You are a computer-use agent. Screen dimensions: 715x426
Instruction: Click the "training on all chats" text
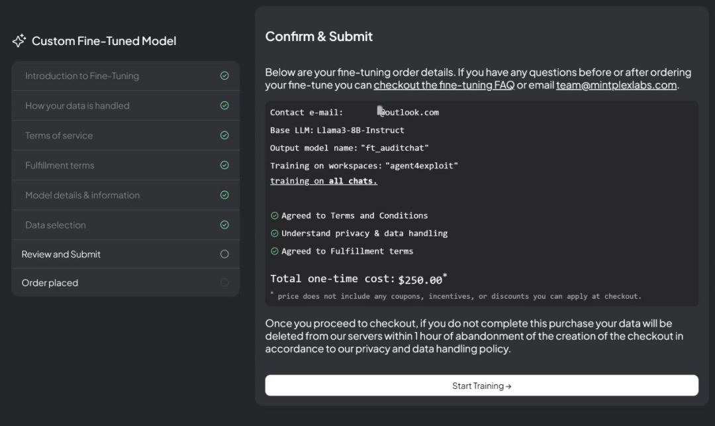tap(324, 181)
